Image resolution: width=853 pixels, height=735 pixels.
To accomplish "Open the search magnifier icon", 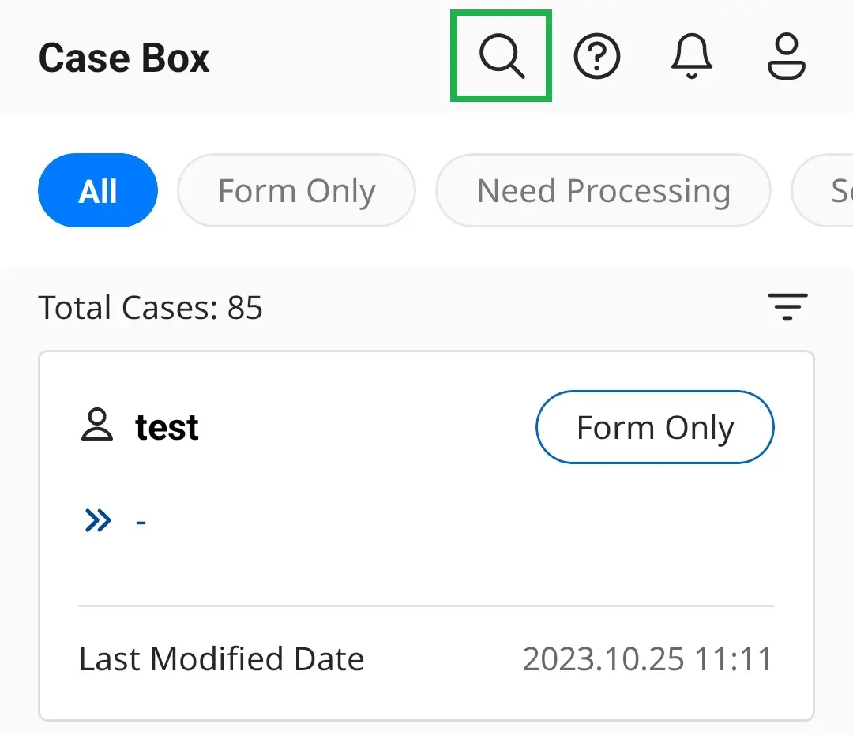I will 502,56.
